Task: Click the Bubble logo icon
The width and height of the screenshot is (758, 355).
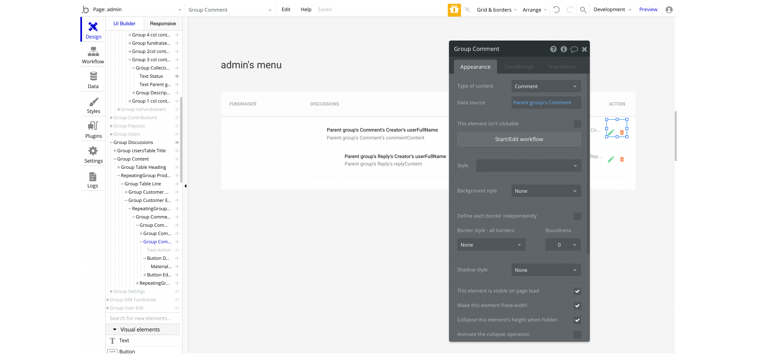Action: [85, 9]
